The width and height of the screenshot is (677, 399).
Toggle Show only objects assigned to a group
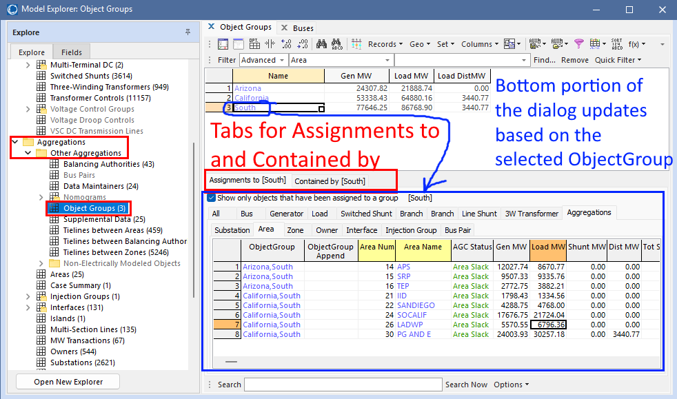(x=210, y=198)
